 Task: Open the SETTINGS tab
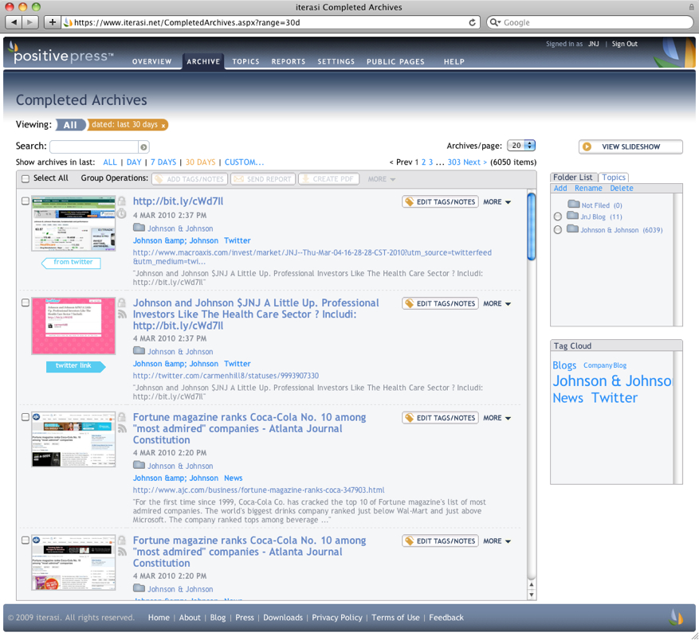(336, 61)
